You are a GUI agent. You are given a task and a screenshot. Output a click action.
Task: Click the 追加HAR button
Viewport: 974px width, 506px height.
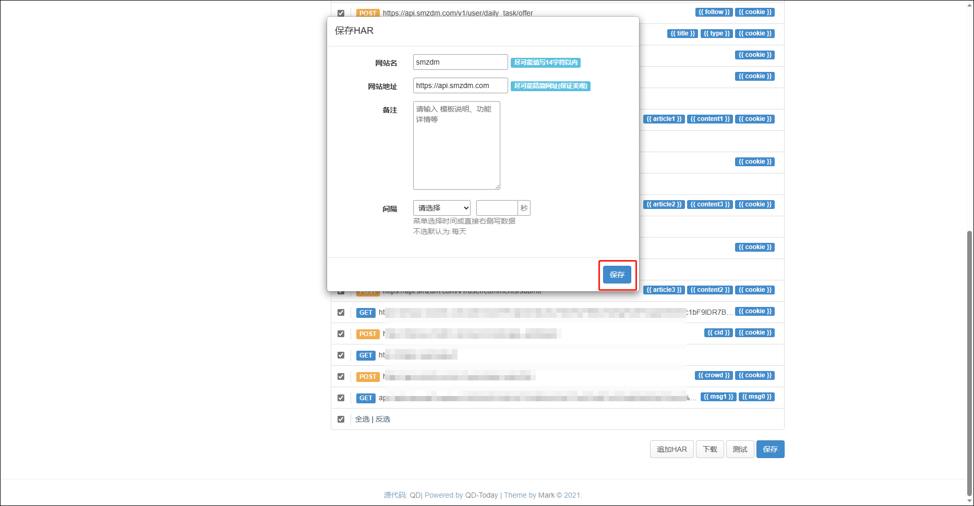click(671, 449)
